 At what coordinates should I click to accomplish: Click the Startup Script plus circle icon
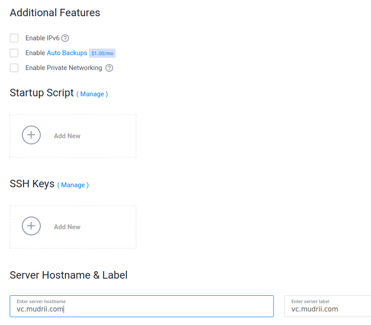click(x=31, y=135)
